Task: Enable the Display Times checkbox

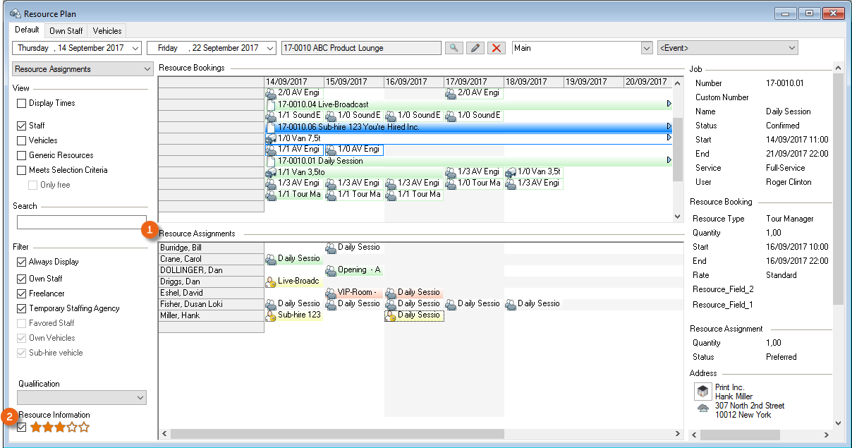Action: [x=22, y=103]
